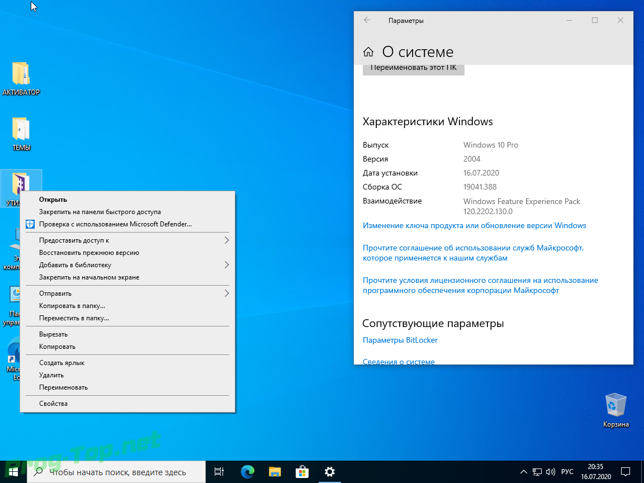Click the Windows Start button
The image size is (644, 483).
(x=13, y=472)
